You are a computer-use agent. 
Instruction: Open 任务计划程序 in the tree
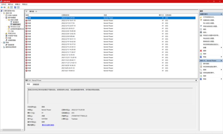click(x=12, y=15)
